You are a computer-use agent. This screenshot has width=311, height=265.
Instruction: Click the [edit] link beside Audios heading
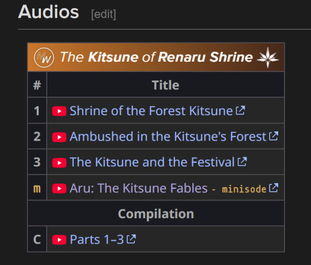104,14
